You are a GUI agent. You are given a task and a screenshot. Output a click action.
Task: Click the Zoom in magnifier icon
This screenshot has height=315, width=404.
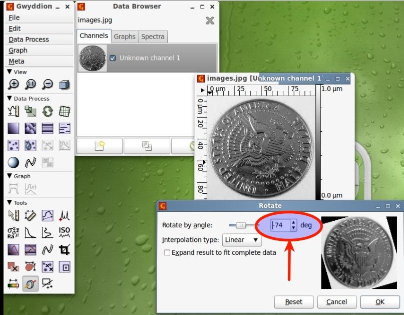click(x=14, y=84)
